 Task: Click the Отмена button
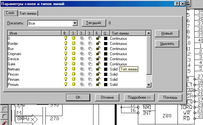[107, 97]
